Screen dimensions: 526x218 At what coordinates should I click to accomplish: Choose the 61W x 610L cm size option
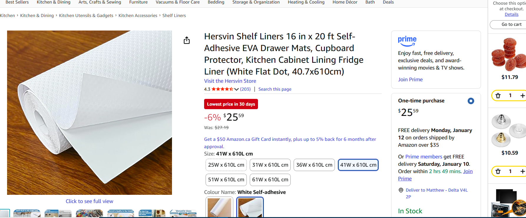click(x=270, y=180)
